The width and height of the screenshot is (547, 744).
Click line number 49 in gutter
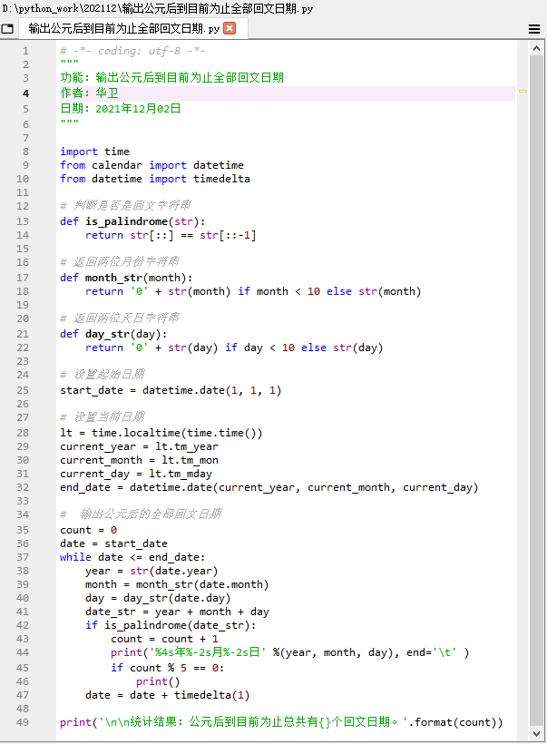point(23,722)
